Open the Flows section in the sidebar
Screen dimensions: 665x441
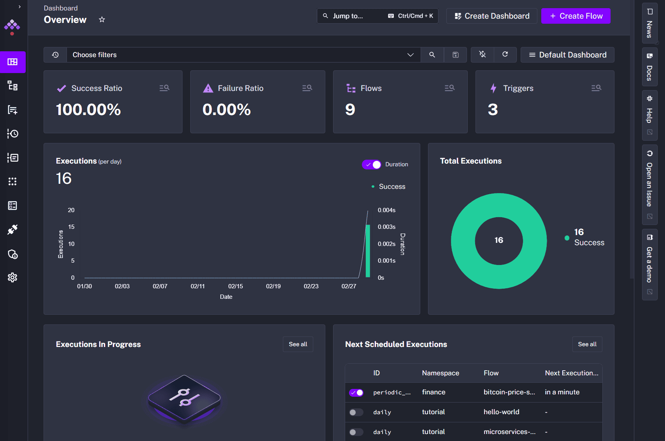click(13, 86)
